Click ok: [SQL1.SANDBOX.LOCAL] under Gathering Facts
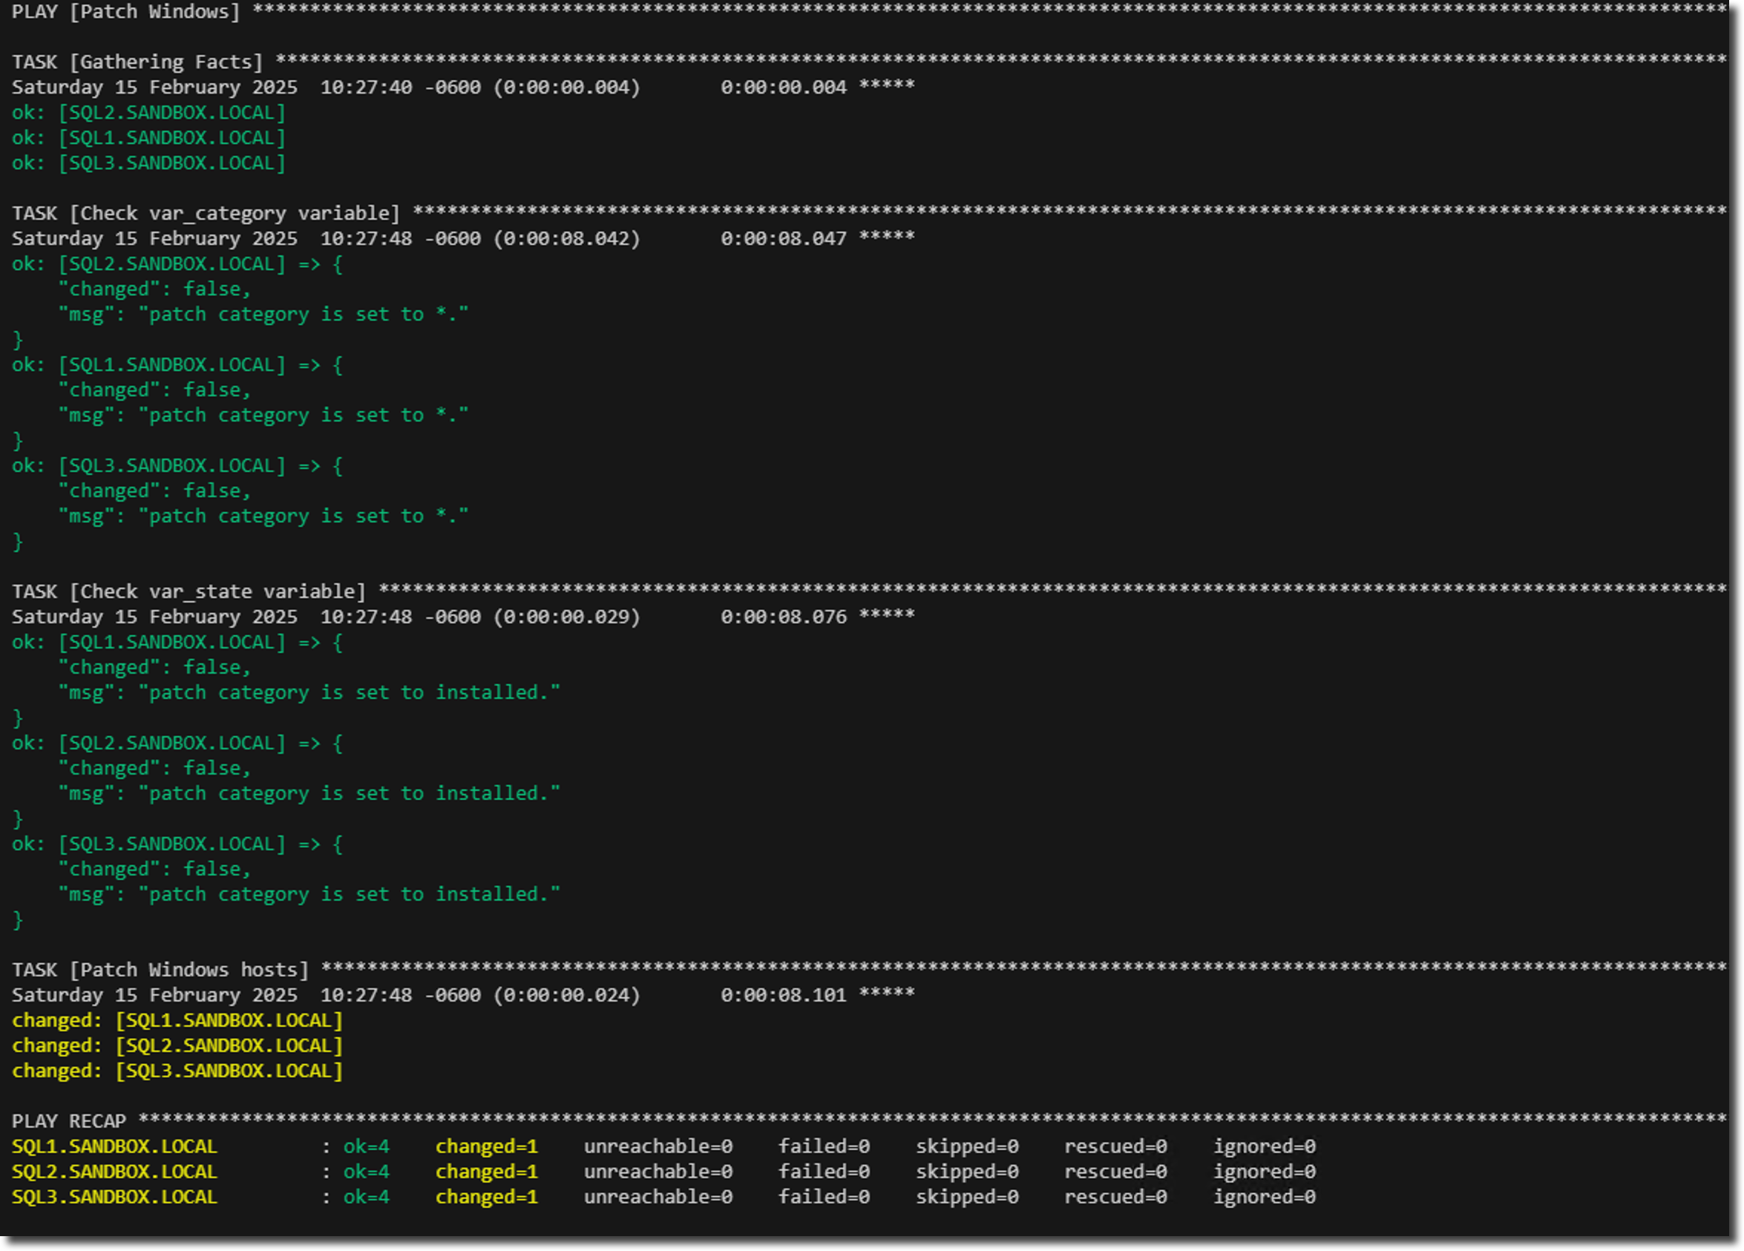This screenshot has height=1251, width=1744. 149,137
